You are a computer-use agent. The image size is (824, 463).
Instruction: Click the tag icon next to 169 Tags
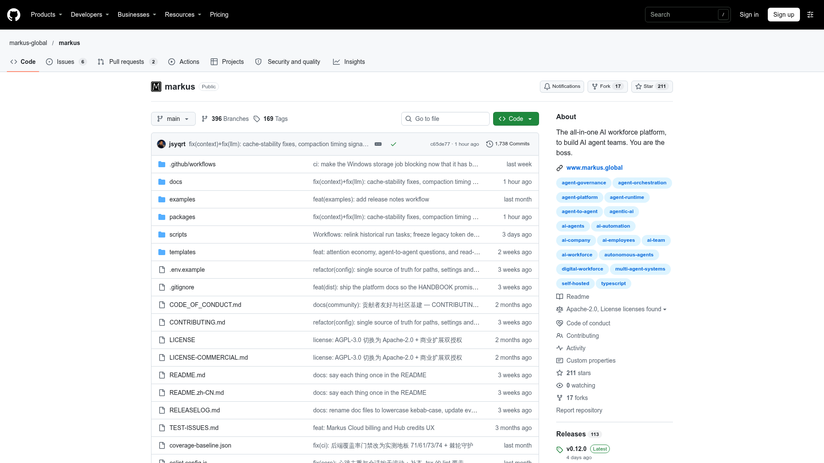[257, 119]
